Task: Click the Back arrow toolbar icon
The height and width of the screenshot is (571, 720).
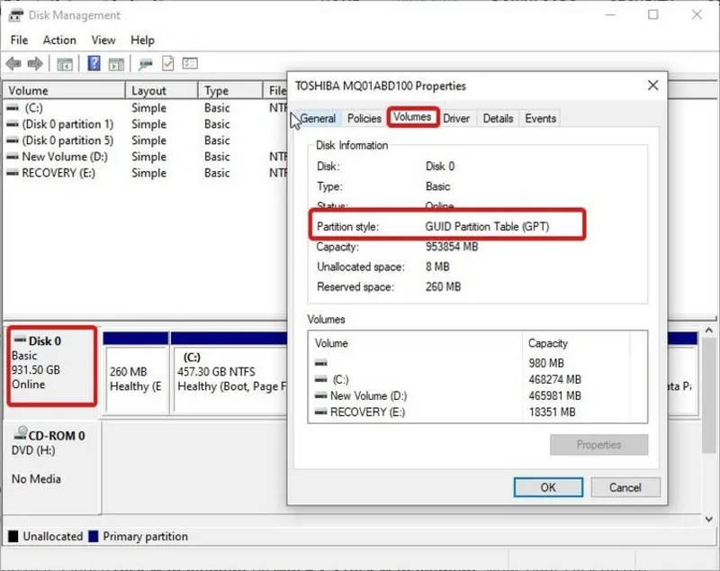Action: pyautogui.click(x=13, y=64)
